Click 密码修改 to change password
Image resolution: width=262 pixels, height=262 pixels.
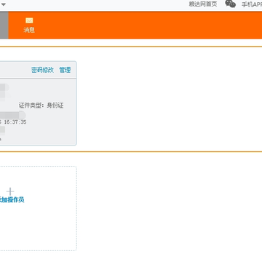tap(42, 70)
